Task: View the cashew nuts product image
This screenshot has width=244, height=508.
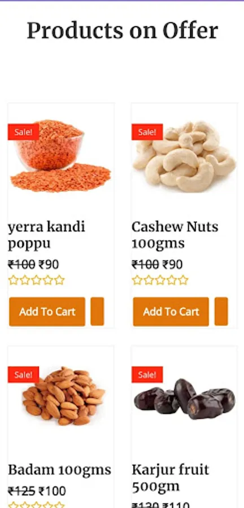Action: [x=184, y=156]
